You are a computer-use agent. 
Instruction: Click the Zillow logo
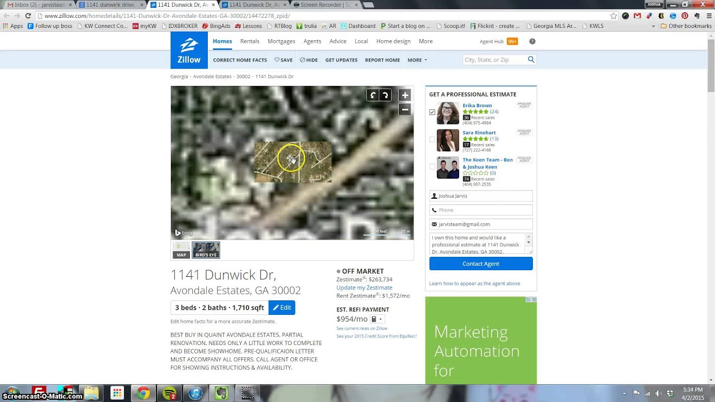[189, 50]
